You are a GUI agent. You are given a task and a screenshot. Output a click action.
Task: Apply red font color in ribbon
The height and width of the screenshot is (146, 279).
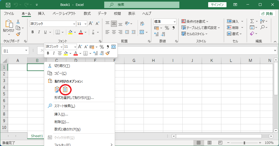[81, 32]
